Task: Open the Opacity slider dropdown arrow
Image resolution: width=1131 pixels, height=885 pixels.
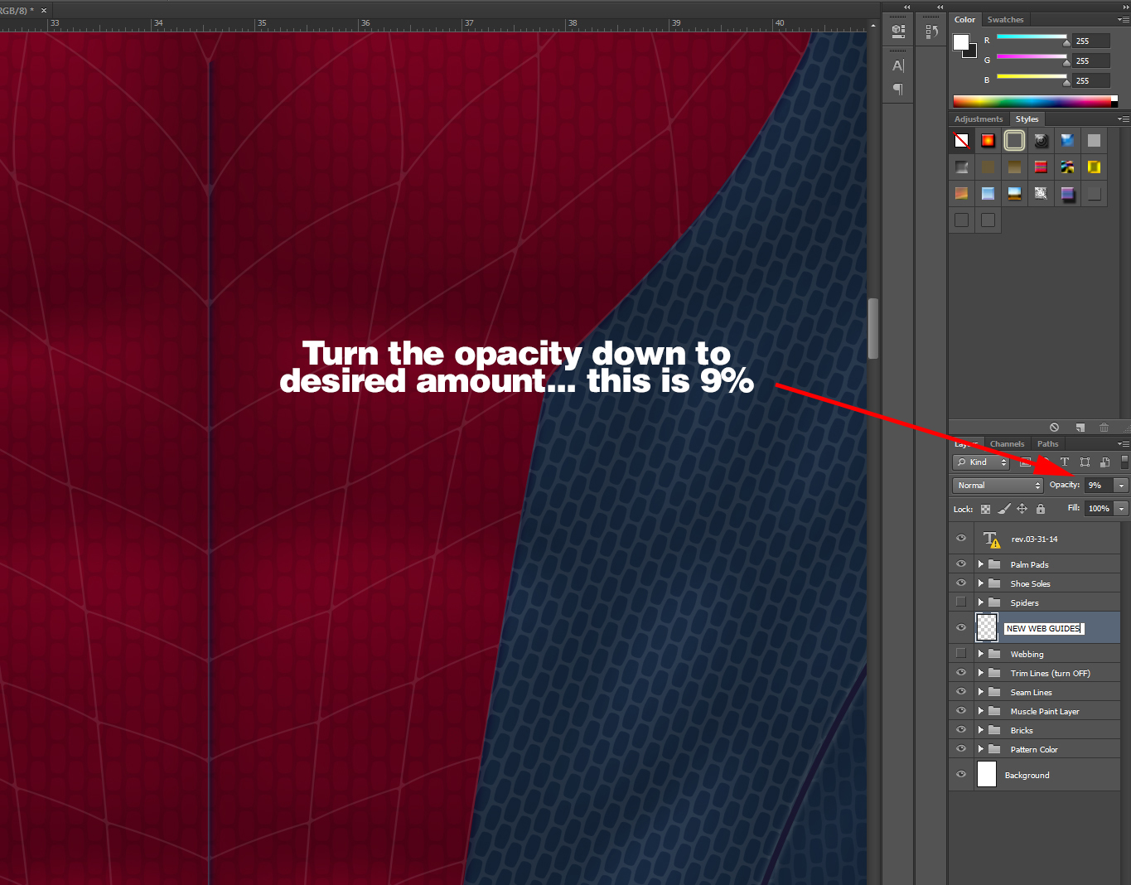Action: [x=1121, y=486]
